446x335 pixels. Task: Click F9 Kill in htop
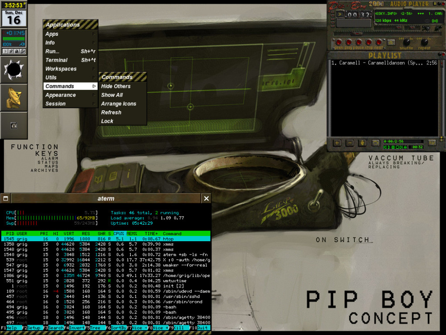coord(179,328)
